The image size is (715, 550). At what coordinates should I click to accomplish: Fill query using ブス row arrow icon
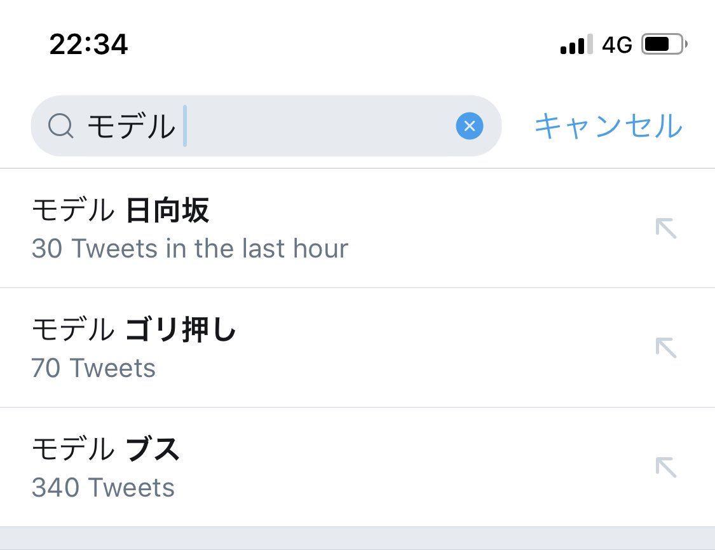[x=665, y=467]
